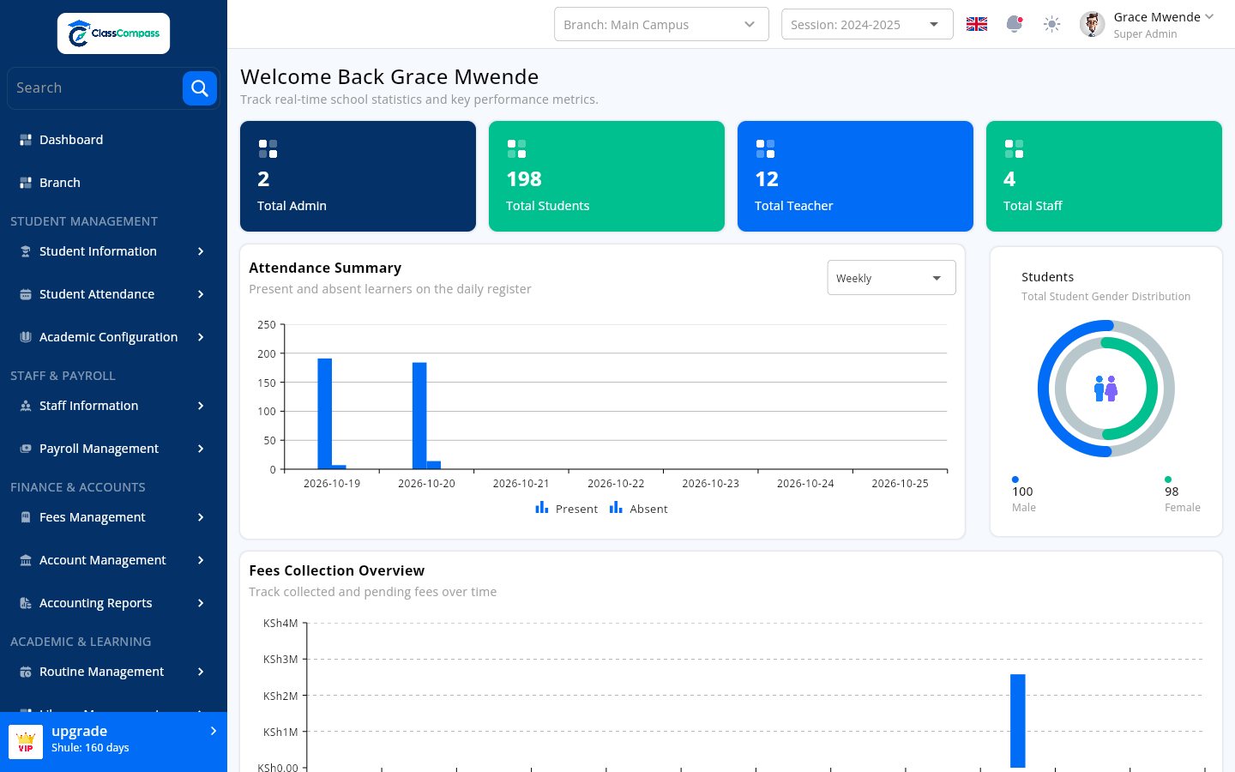Click the Total Students card
Viewport: 1235px width, 772px height.
[606, 176]
